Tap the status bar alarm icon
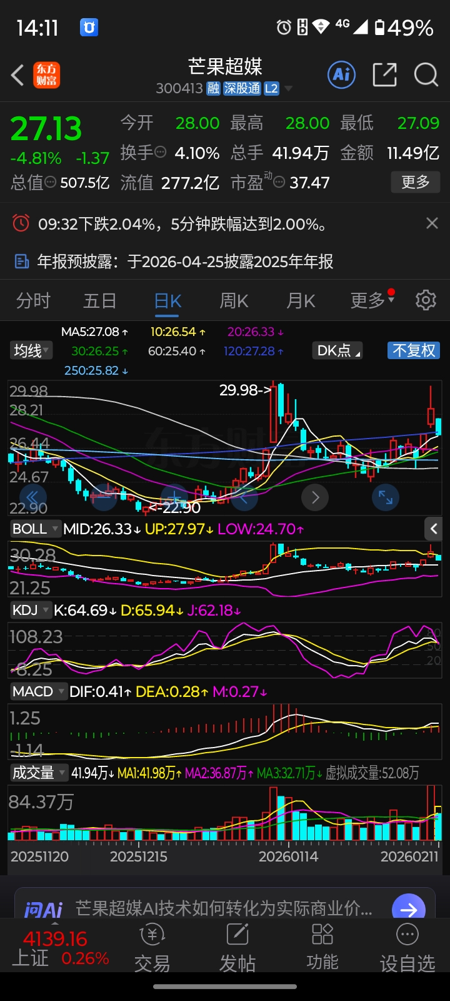This screenshot has height=1001, width=450. coord(284,27)
